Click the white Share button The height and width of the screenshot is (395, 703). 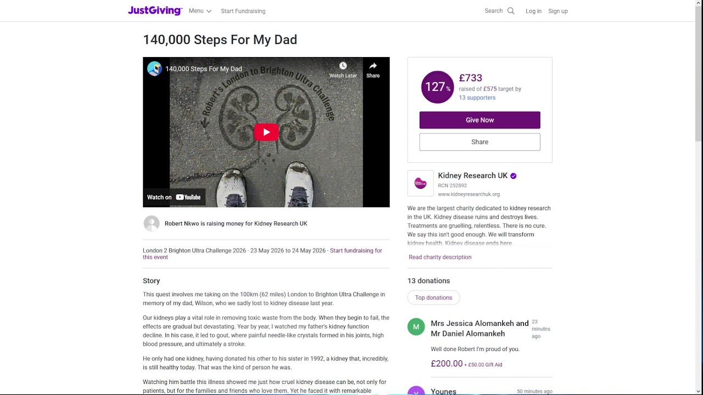(x=480, y=142)
